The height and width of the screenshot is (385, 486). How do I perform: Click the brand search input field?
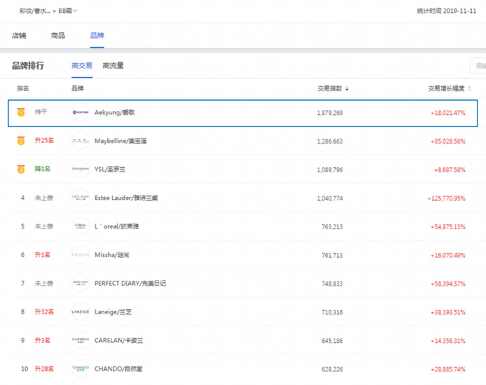click(x=478, y=66)
